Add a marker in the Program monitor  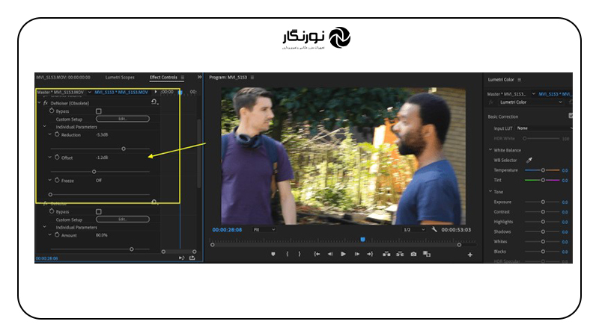[x=273, y=254]
